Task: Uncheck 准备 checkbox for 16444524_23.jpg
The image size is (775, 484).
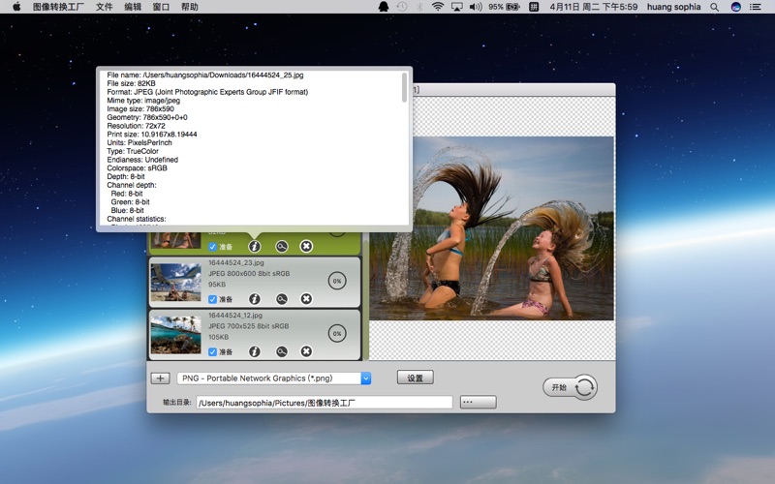Action: 213,299
